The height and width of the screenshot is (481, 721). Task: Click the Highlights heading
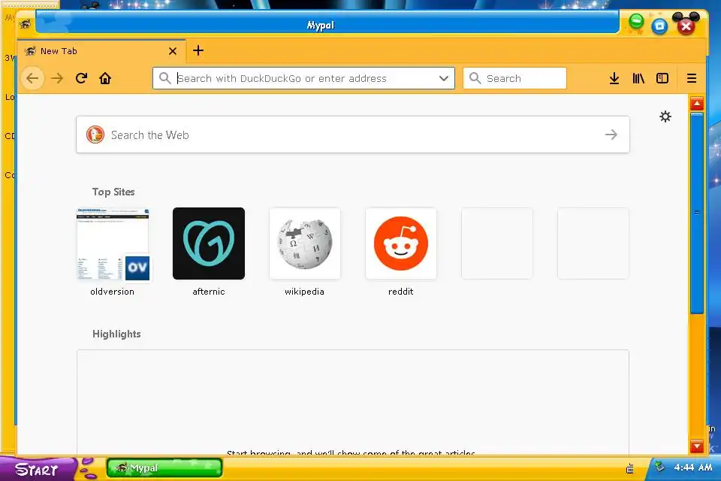point(117,334)
